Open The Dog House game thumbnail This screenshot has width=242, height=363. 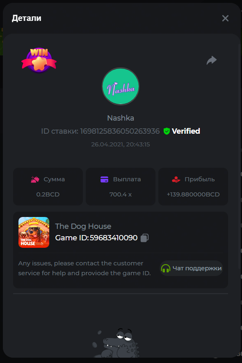click(x=34, y=232)
